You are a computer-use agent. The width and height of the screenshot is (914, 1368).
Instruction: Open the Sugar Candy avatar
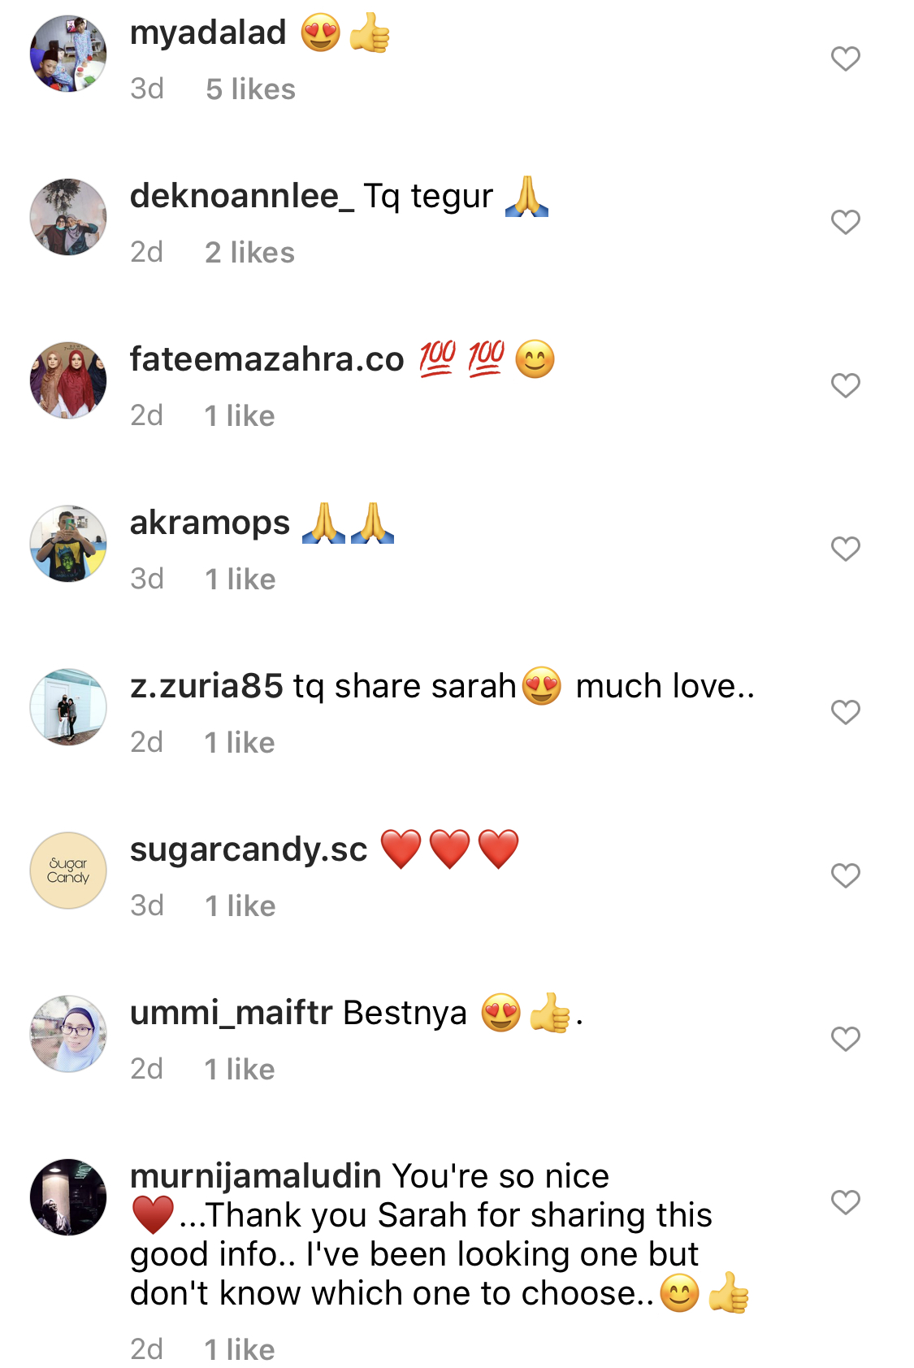pyautogui.click(x=68, y=871)
